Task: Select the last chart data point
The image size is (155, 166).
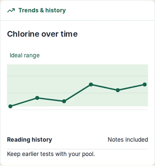Action: pos(145,84)
